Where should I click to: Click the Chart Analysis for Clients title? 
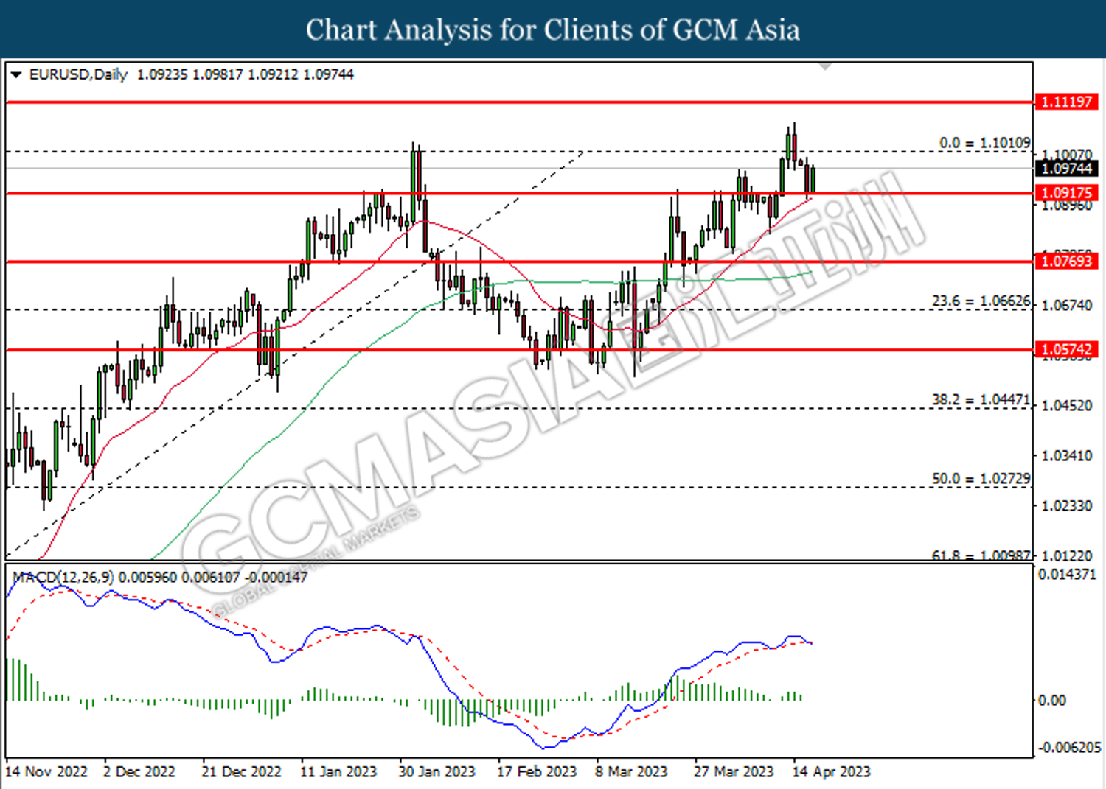point(553,29)
